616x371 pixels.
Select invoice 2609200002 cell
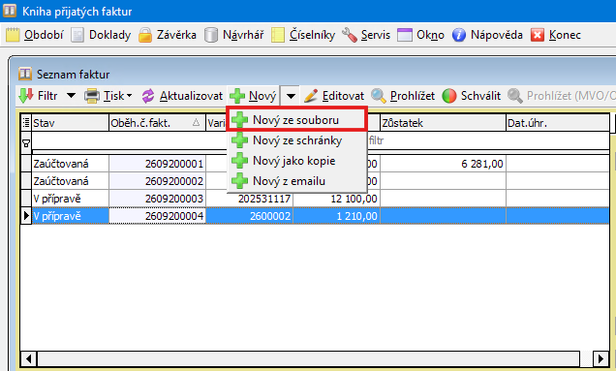[157, 181]
